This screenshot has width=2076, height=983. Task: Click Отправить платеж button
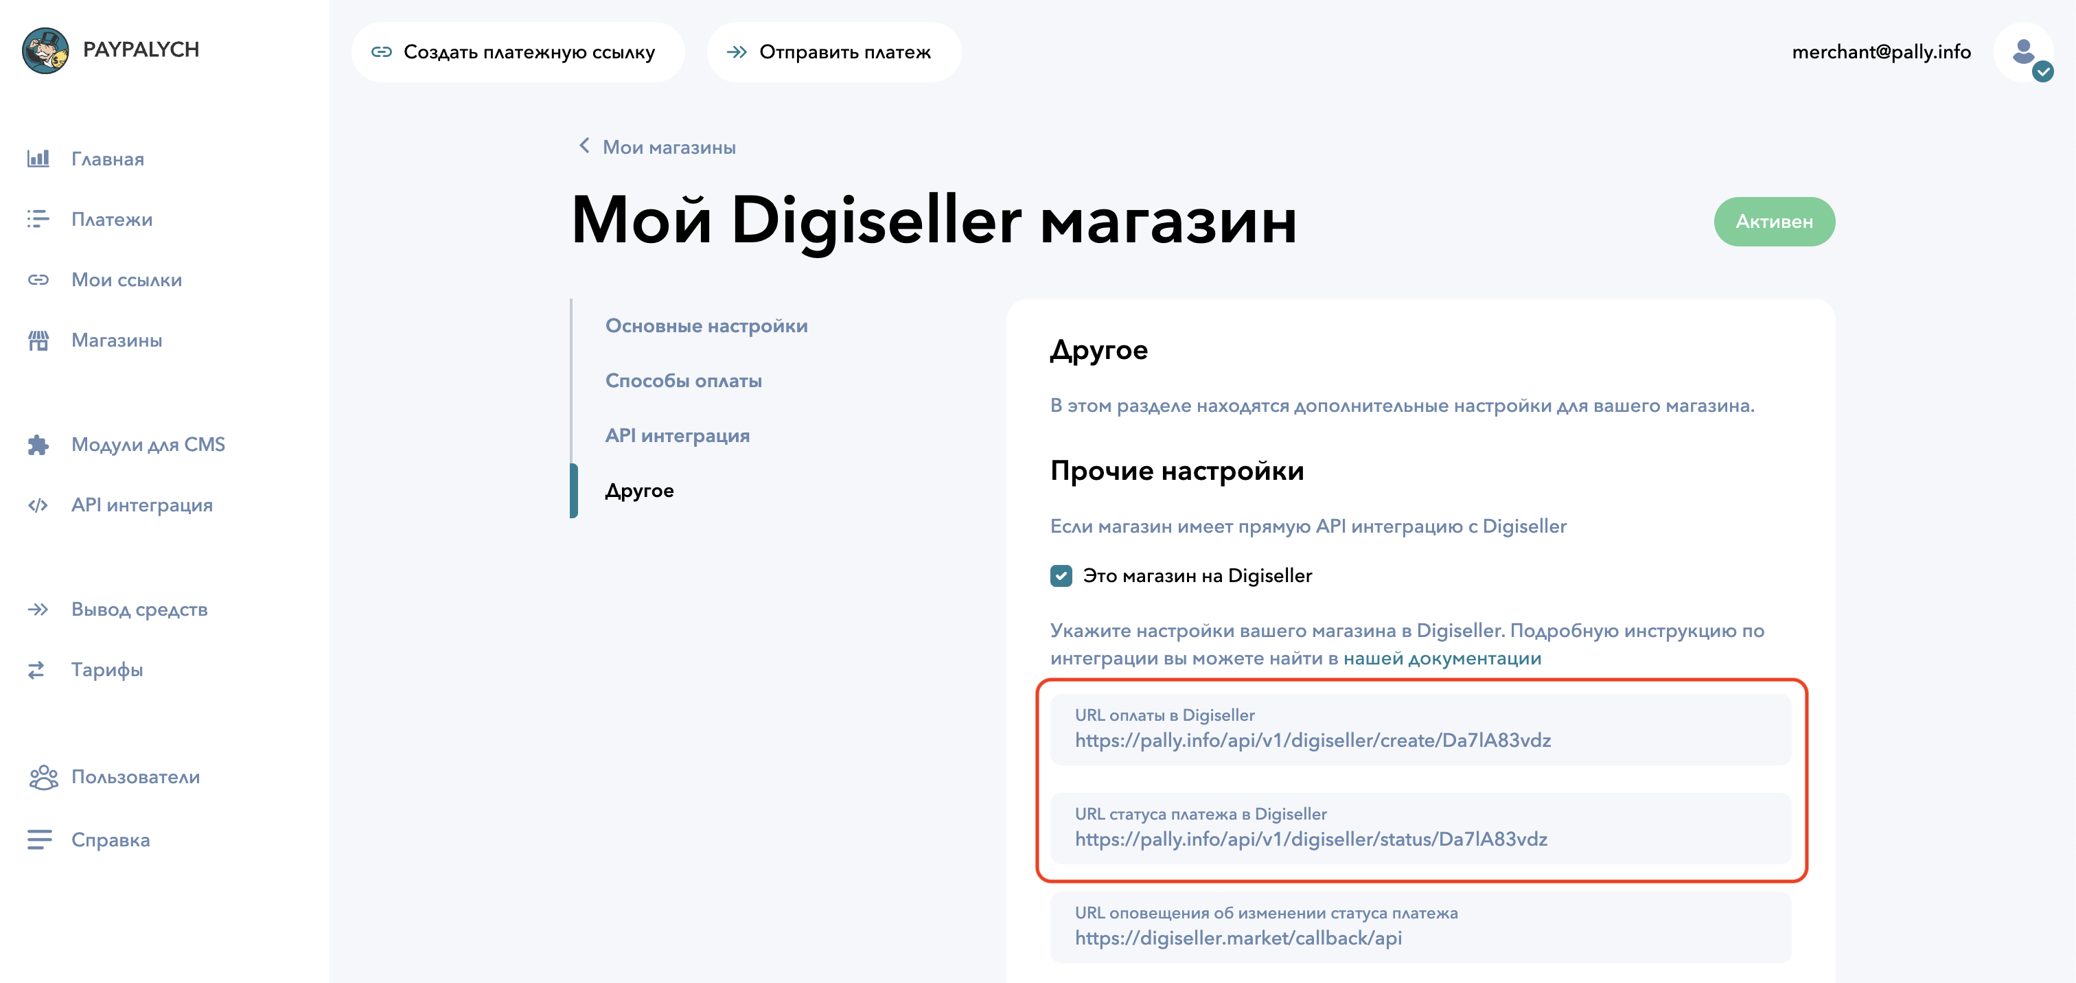tap(834, 52)
